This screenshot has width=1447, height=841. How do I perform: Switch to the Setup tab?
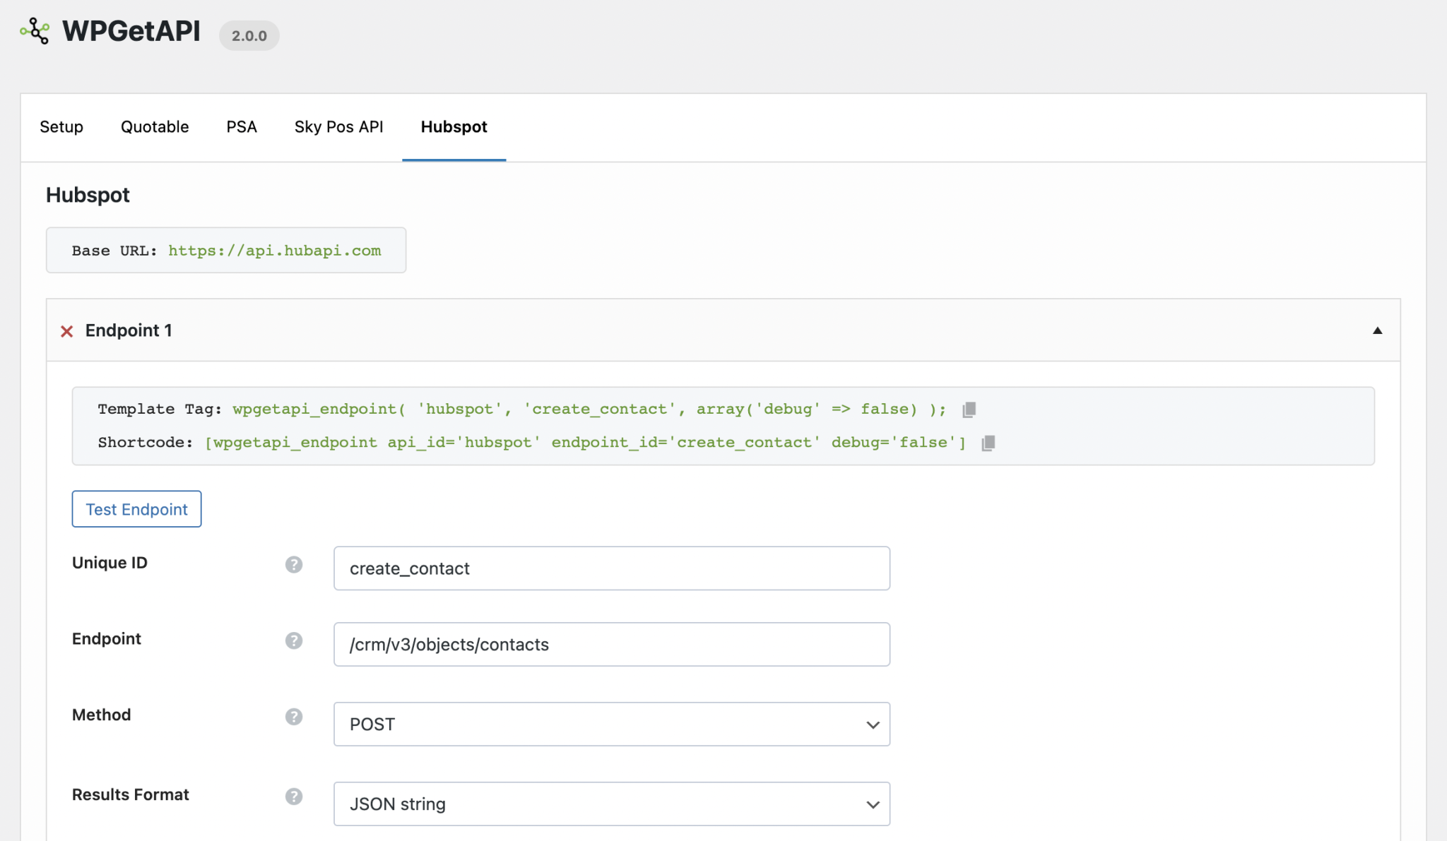click(61, 127)
